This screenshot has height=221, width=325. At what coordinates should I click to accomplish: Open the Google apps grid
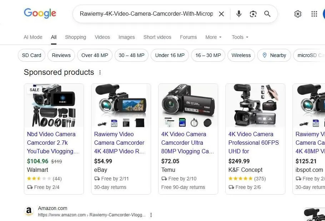[314, 14]
